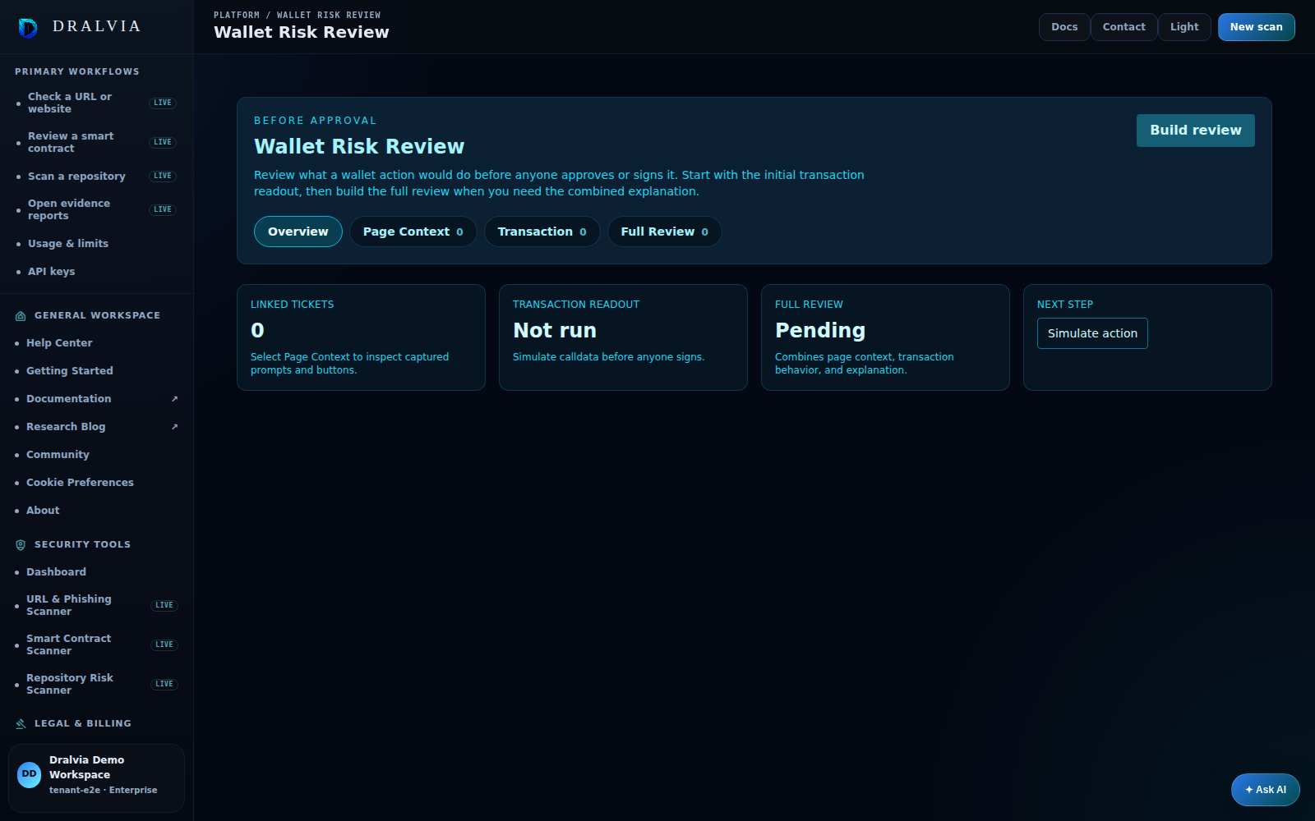Screen dimensions: 1315x821
Task: Open API keys page
Action: tap(97, 272)
